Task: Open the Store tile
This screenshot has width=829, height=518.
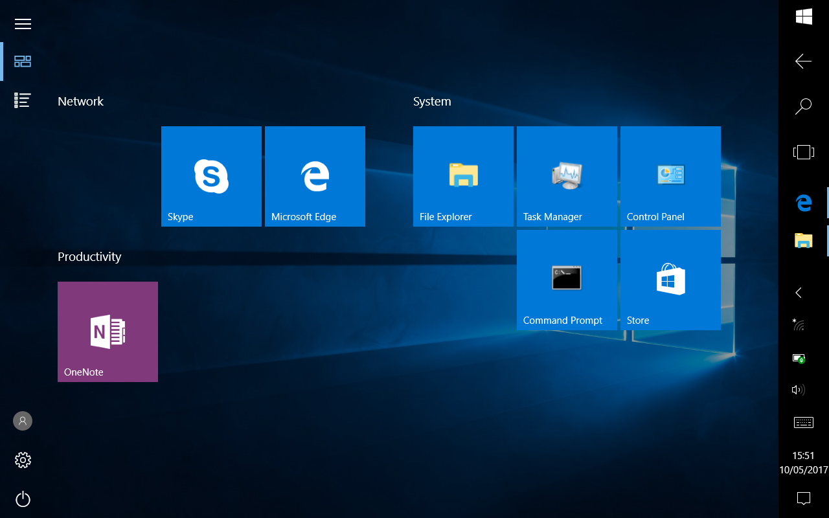Action: point(670,280)
